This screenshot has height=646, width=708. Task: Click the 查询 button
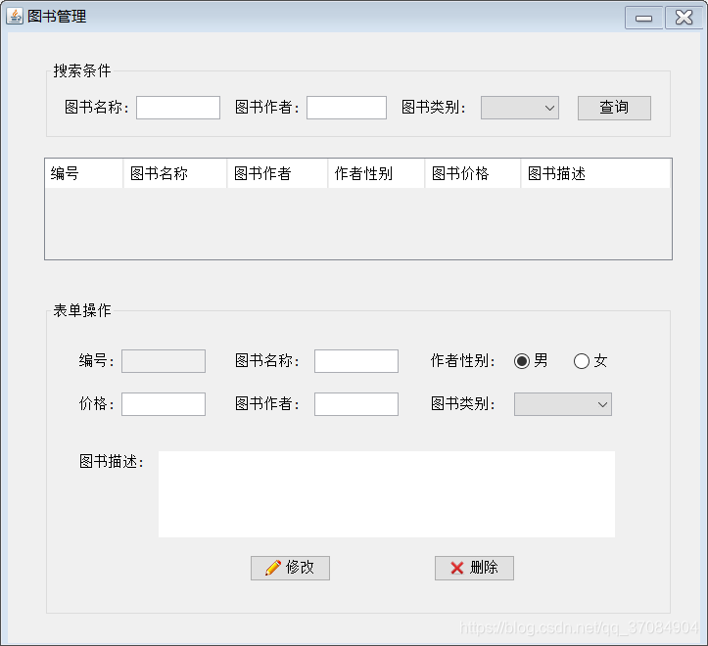coord(614,108)
